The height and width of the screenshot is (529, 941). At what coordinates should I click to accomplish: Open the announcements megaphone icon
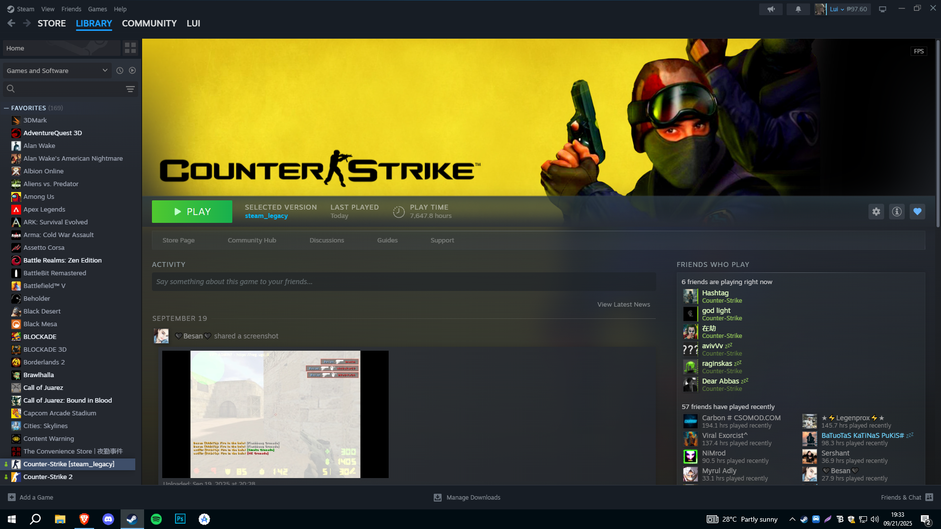[x=771, y=9]
